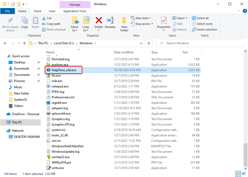Viewport: 248px width, 177px height.
Task: Open recent locations dropdown arrow
Action: coord(19,43)
